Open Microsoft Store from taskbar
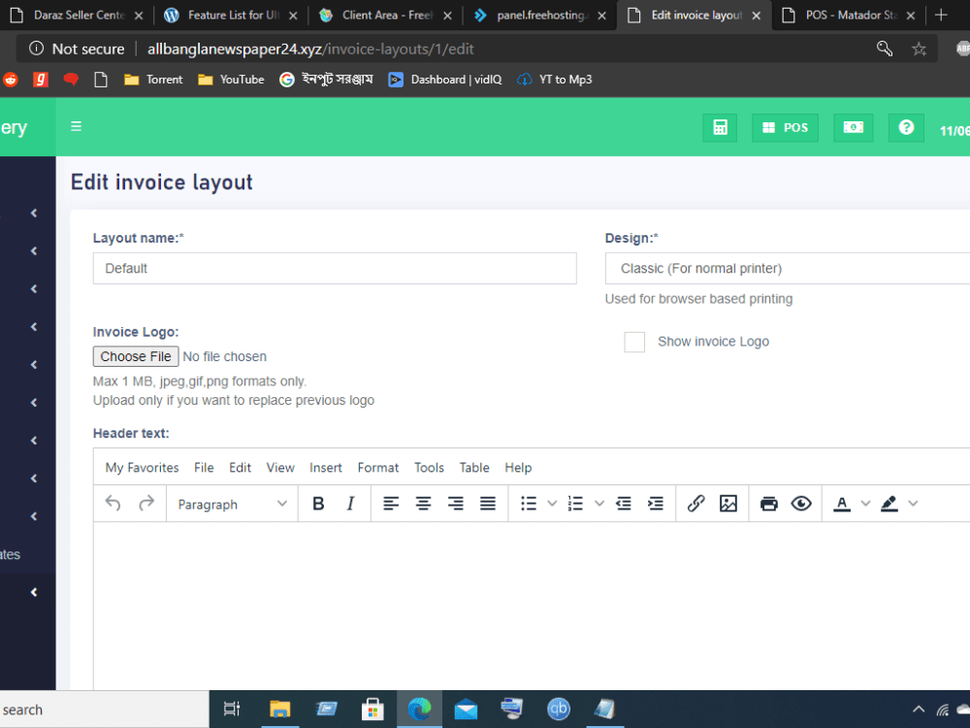The height and width of the screenshot is (728, 970). click(x=372, y=709)
